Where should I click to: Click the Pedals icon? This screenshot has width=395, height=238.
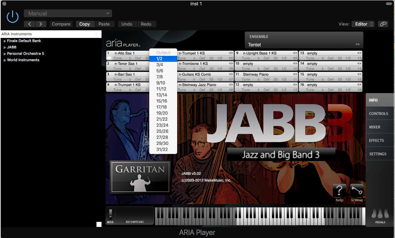click(x=380, y=214)
